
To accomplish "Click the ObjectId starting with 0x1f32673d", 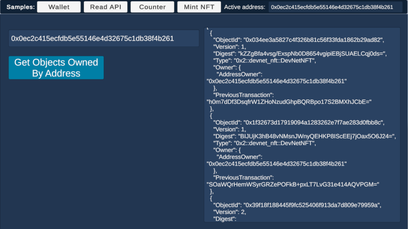I will pos(313,122).
